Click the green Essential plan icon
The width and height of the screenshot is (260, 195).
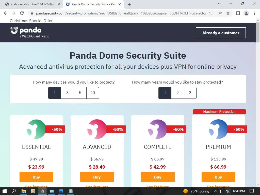[36, 129]
